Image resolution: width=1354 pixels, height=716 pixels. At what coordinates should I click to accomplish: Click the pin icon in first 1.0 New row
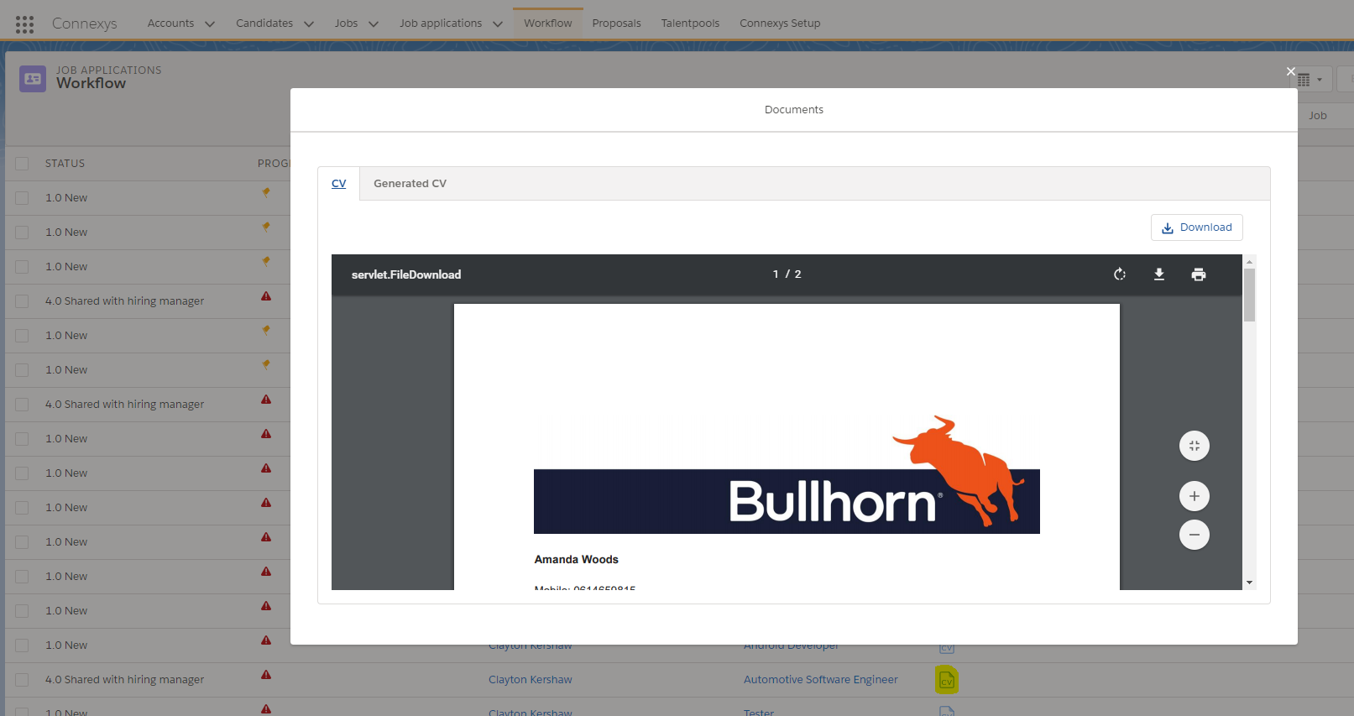[266, 192]
